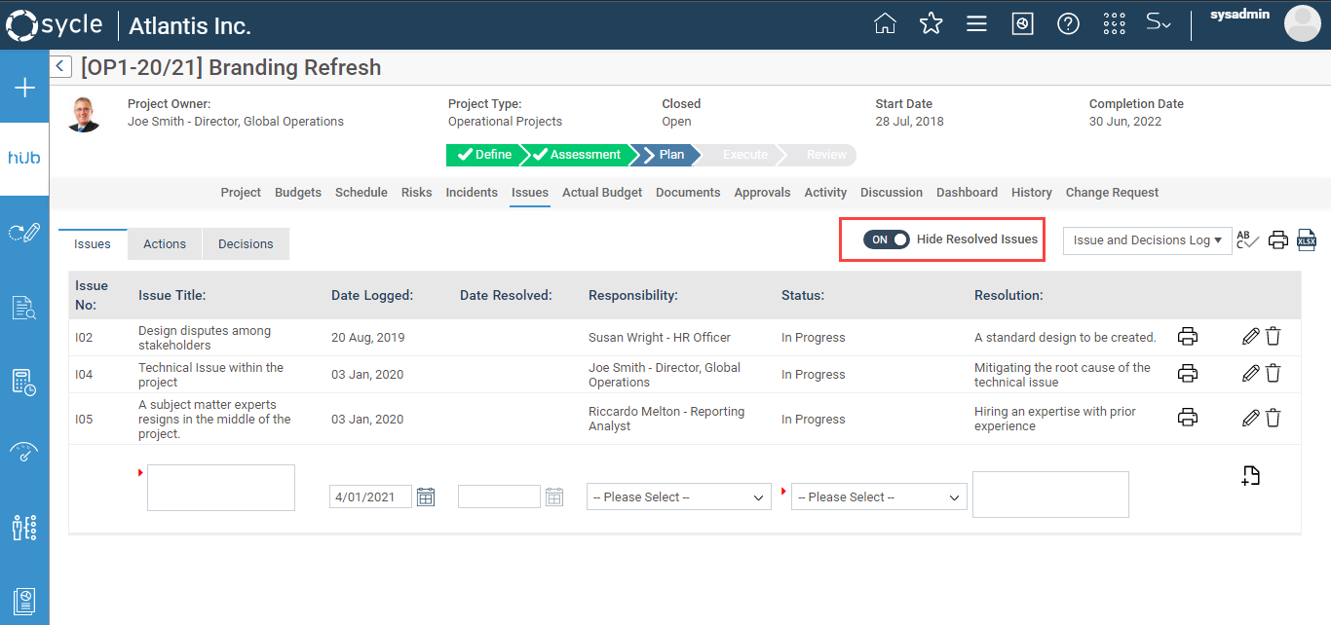The image size is (1331, 625).
Task: Print issue I04 row
Action: 1188,373
